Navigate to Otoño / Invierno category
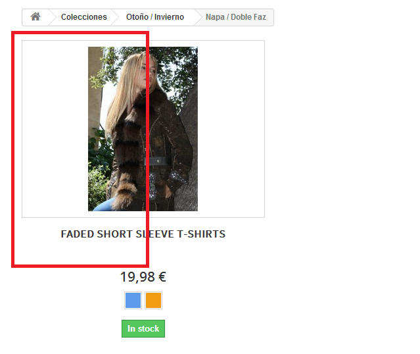The width and height of the screenshot is (420, 354). 155,17
